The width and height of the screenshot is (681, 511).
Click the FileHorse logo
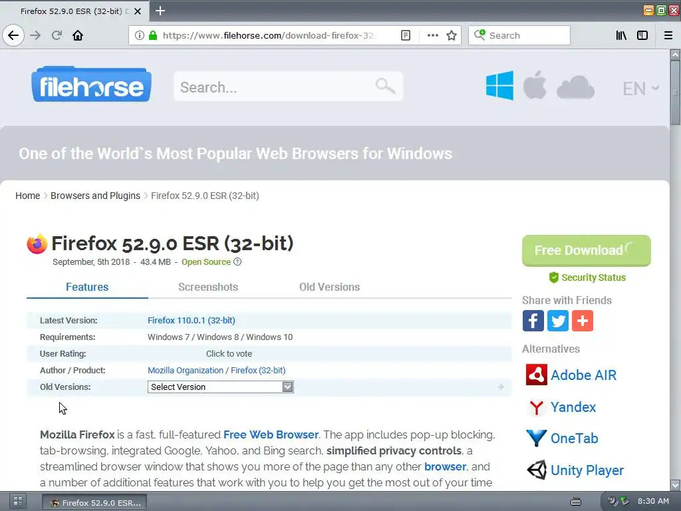coord(91,85)
